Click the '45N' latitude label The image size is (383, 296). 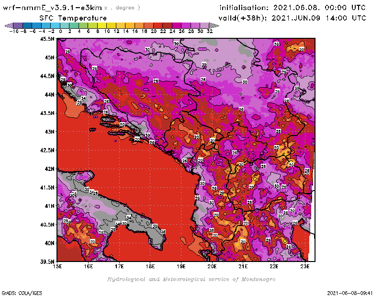click(x=50, y=57)
